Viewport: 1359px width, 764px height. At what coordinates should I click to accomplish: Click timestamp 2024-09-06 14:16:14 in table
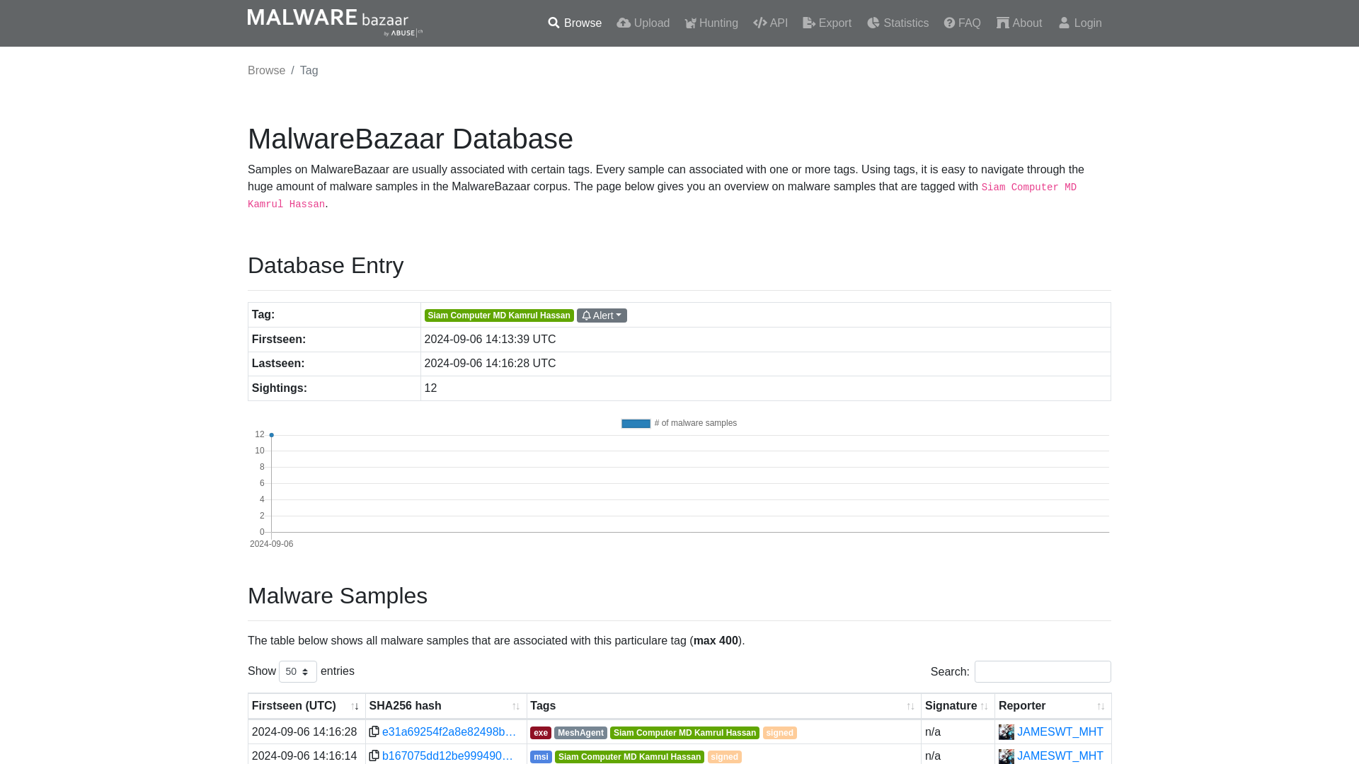tap(304, 756)
